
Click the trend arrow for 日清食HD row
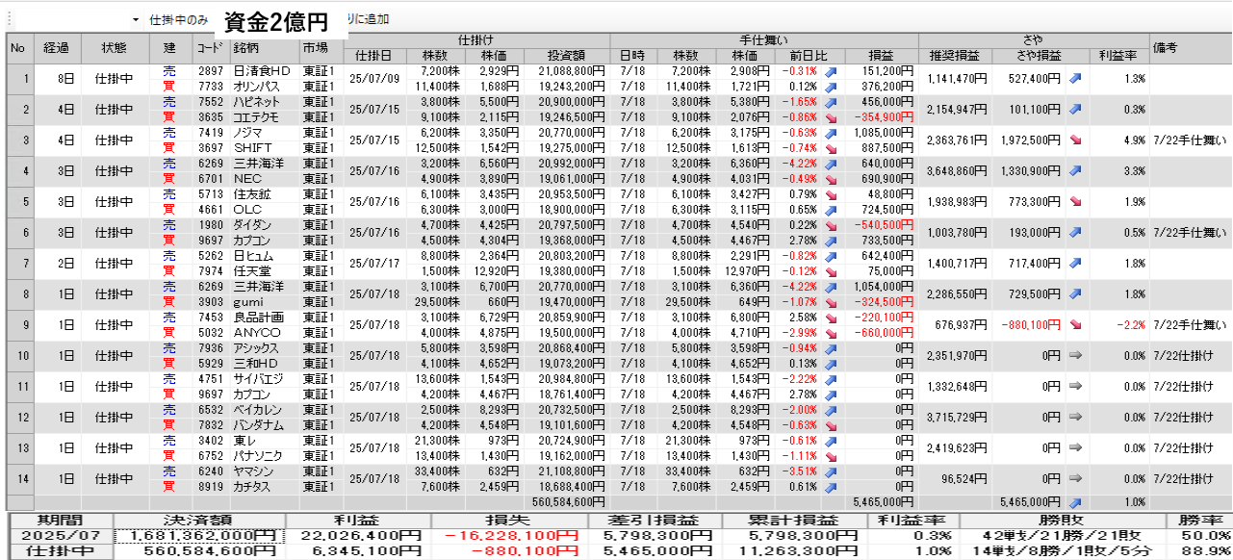click(831, 71)
